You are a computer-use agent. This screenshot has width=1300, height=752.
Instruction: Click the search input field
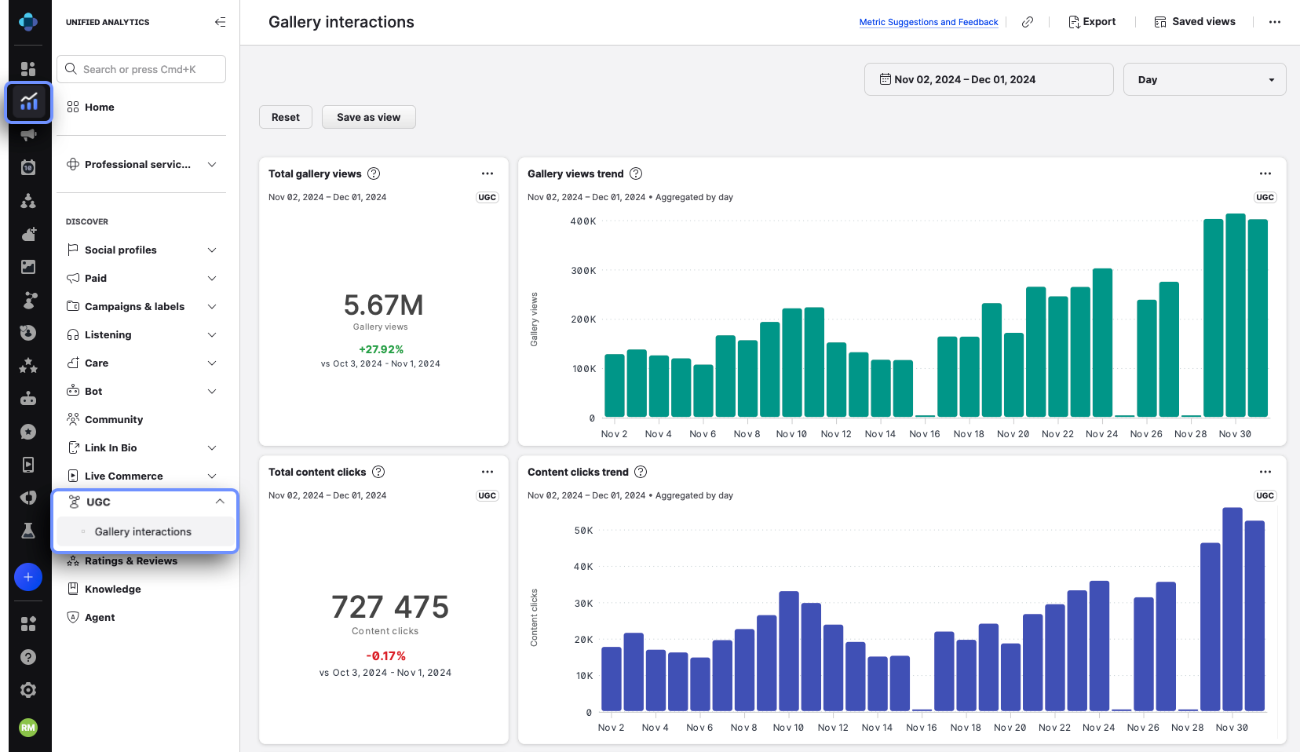[x=141, y=69]
